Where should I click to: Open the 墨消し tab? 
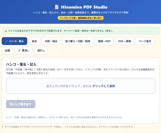point(23,50)
